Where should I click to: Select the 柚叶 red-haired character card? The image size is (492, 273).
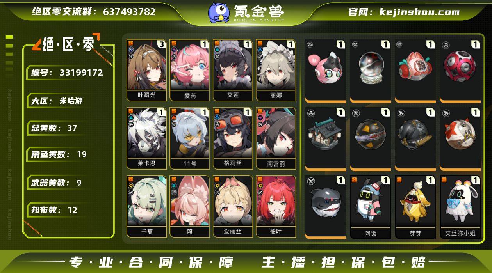[x=276, y=206]
